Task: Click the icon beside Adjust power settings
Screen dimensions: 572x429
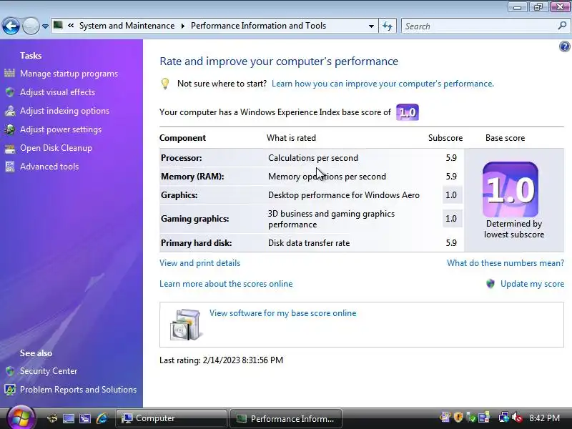Action: pyautogui.click(x=10, y=129)
